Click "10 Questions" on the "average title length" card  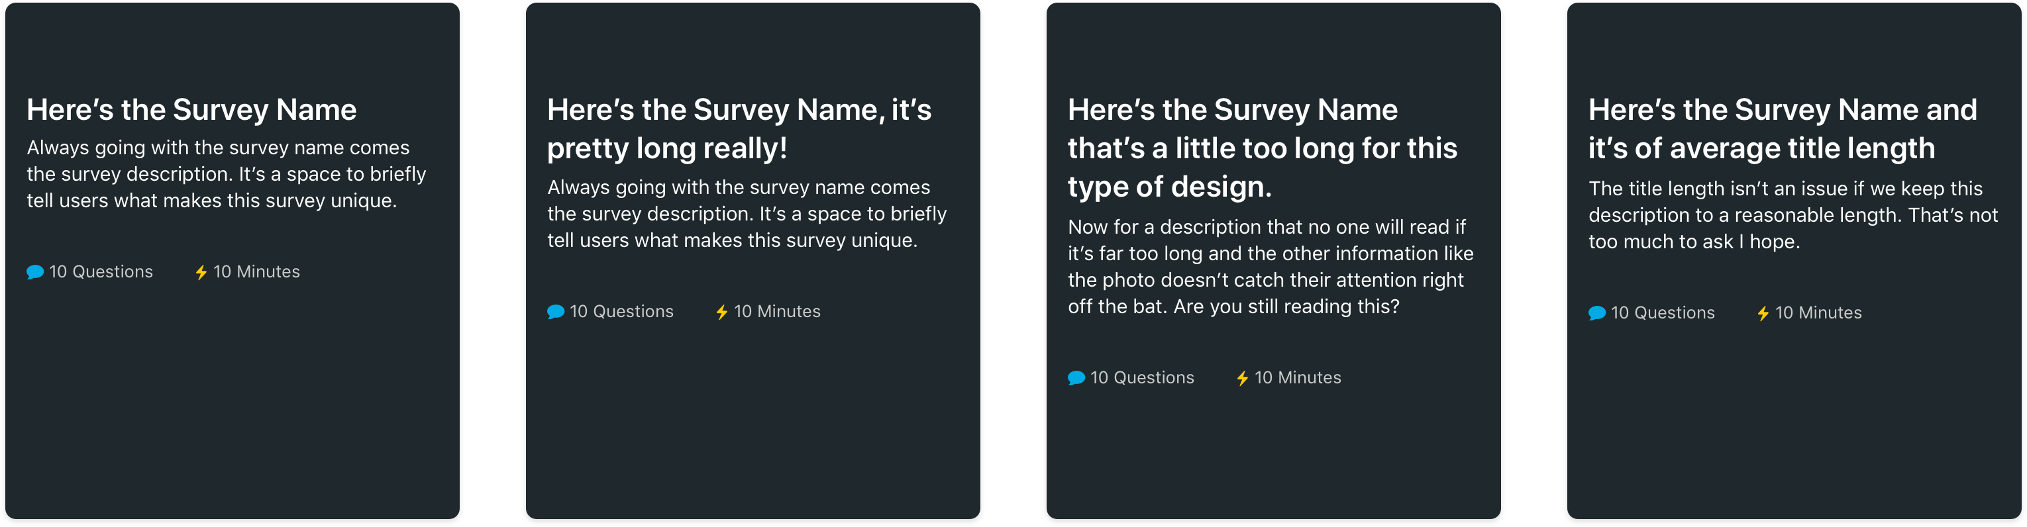[1662, 313]
